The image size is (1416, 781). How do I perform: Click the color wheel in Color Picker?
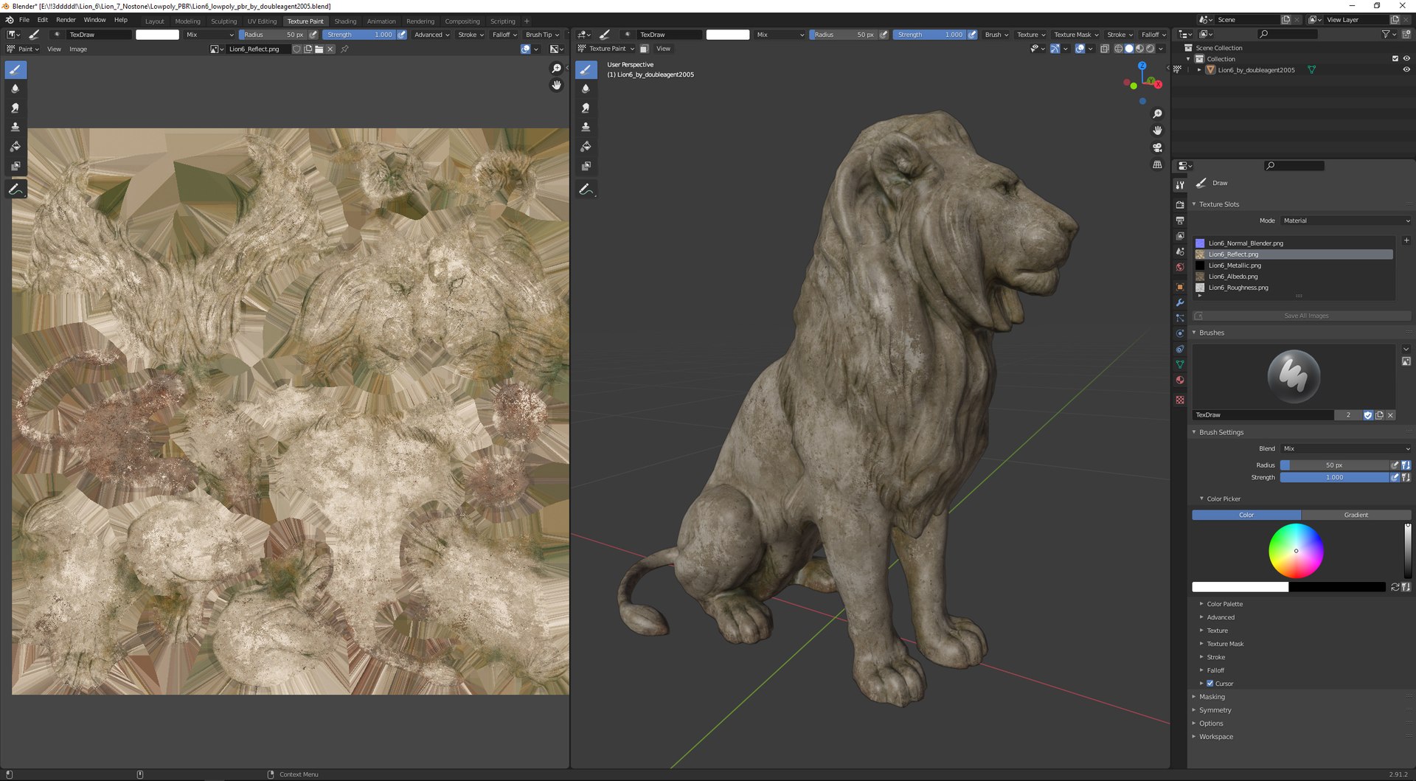[x=1296, y=551]
